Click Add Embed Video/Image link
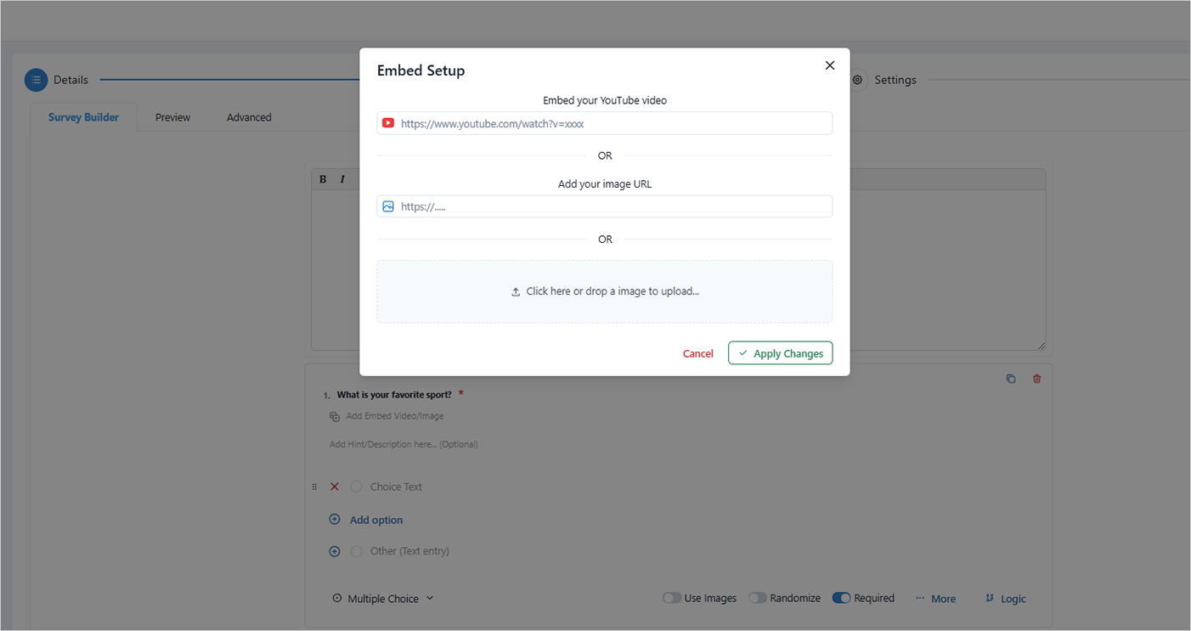Screen dimensions: 1191x631 pyautogui.click(x=395, y=416)
